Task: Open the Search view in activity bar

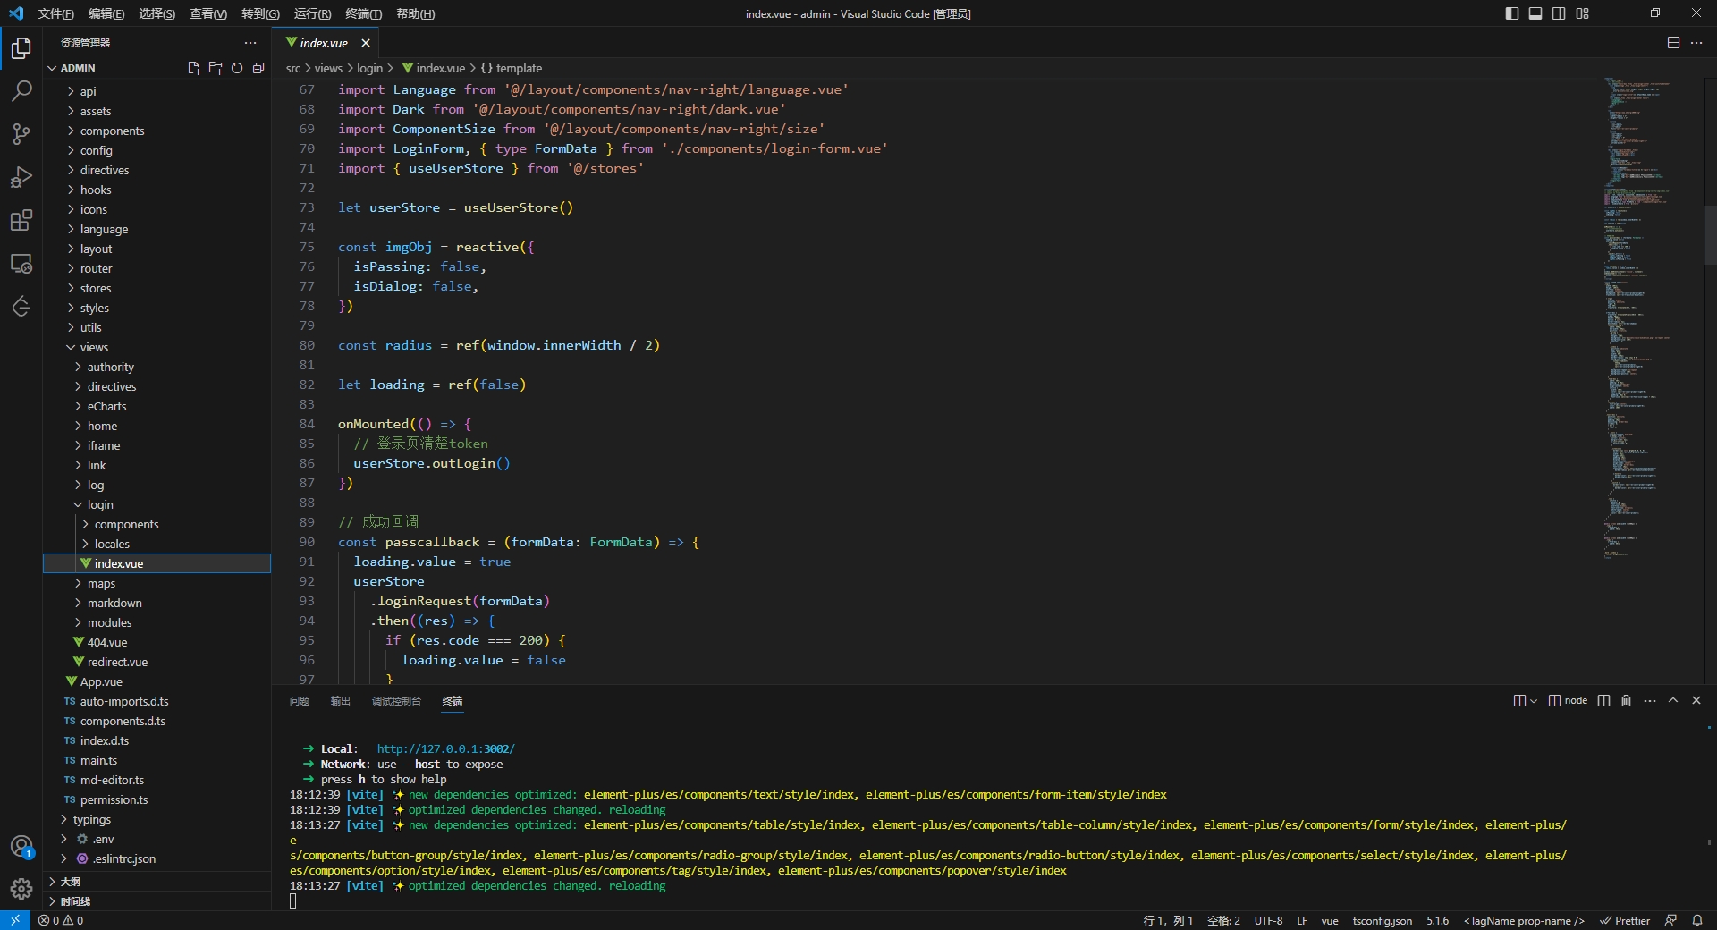Action: click(21, 91)
